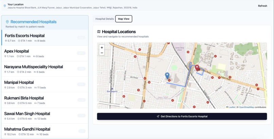Click the Durgapura label on the map
274x139 pixels.
[x=112, y=91]
